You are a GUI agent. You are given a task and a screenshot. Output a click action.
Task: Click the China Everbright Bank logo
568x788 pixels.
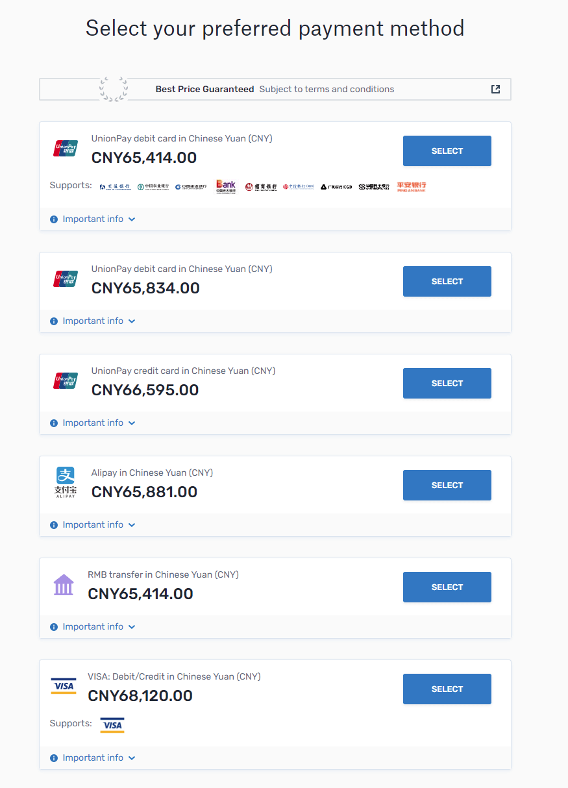(226, 187)
